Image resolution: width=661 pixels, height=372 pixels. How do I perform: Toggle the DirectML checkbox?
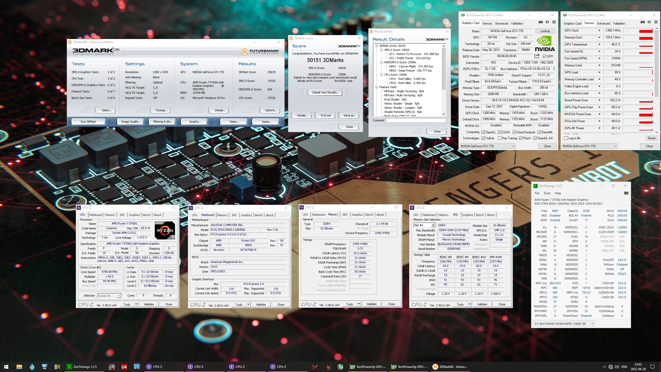pyautogui.click(x=539, y=132)
